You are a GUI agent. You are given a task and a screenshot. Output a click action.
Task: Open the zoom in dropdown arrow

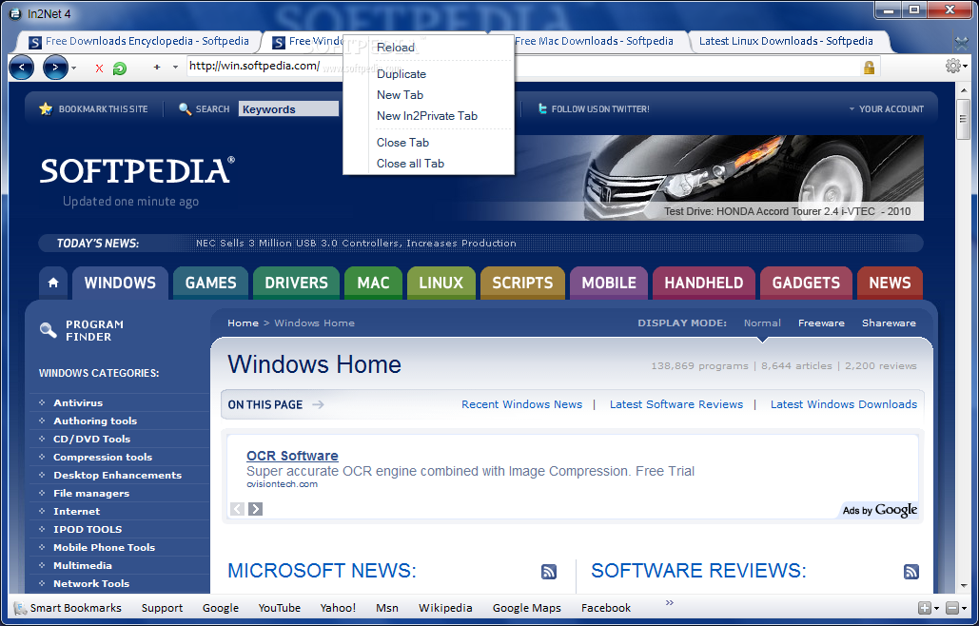click(936, 609)
